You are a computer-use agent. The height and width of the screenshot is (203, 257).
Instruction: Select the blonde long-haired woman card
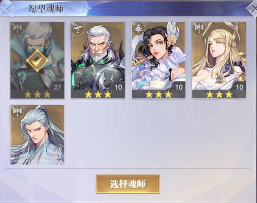point(219,60)
